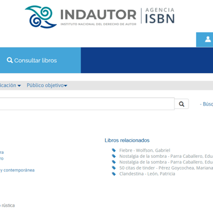Screen dimensions: 213x222
Task: Click the Libros relacionados heading
Action: pos(127,140)
